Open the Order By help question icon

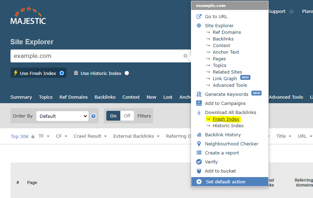93,116
